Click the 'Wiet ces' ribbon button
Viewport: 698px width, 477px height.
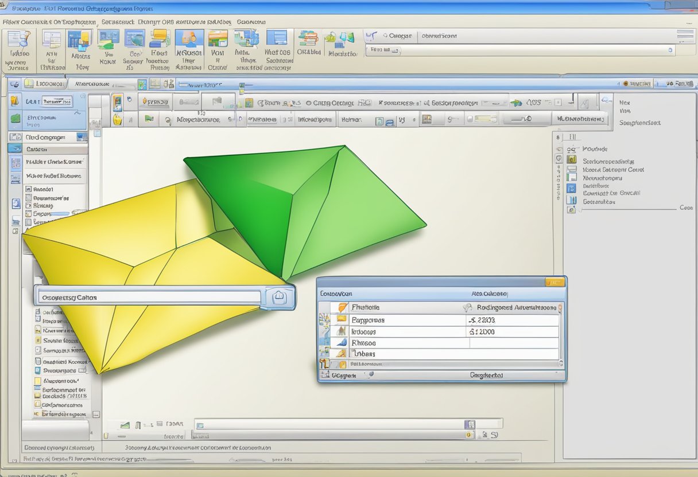pos(278,50)
